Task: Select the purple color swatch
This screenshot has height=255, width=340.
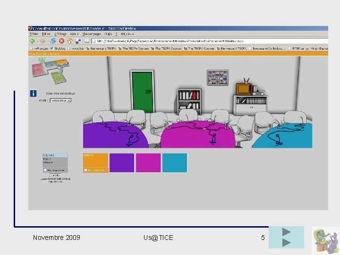Action: point(122,163)
